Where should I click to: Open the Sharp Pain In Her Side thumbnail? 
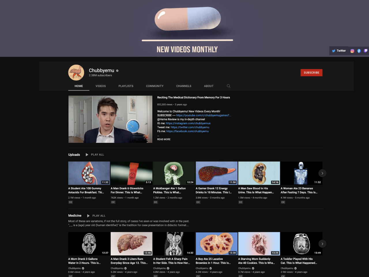coord(174,244)
